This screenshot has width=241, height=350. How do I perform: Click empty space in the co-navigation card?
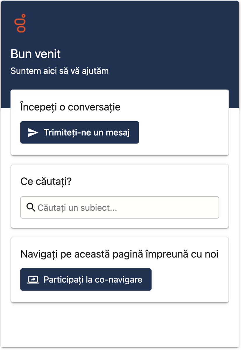[x=189, y=280]
